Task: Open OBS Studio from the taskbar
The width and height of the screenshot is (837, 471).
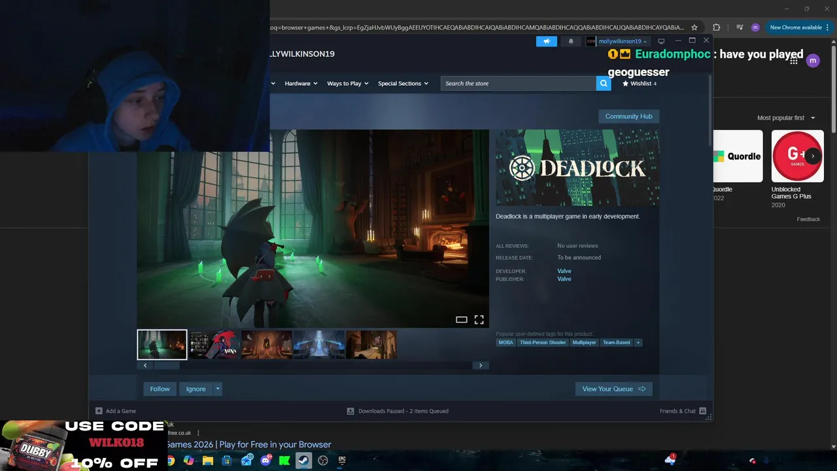Action: tap(322, 461)
